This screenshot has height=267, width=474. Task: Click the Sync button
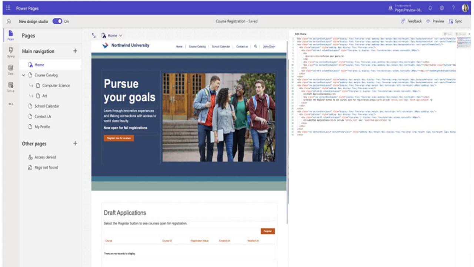point(455,21)
